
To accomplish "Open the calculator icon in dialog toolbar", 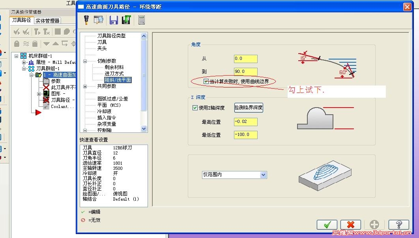I will 142,20.
